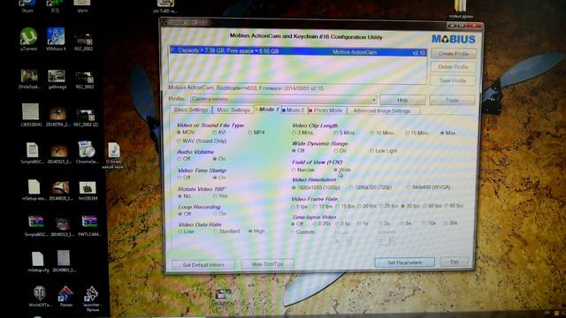Select the REC_0002 video file icon
Image resolution: width=566 pixels, height=318 pixels.
[x=83, y=41]
